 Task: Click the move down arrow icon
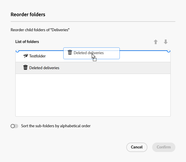[166, 42]
